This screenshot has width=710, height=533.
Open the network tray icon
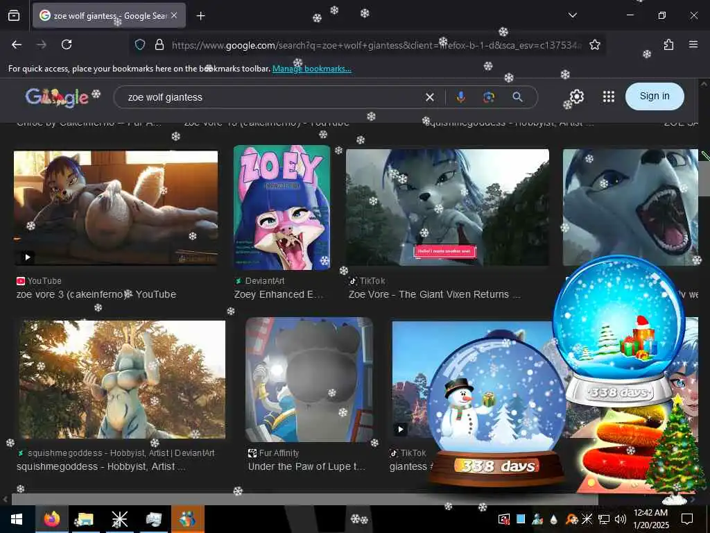(604, 519)
